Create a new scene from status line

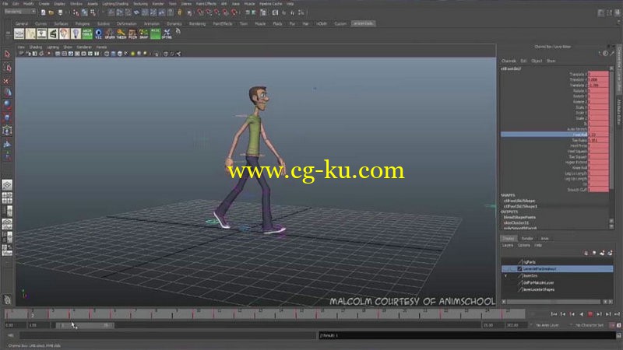point(44,12)
